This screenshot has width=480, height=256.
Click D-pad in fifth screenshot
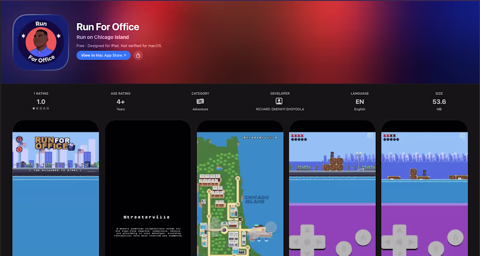399,241
